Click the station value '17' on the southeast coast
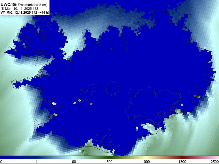The image size is (219, 164). click(164, 129)
